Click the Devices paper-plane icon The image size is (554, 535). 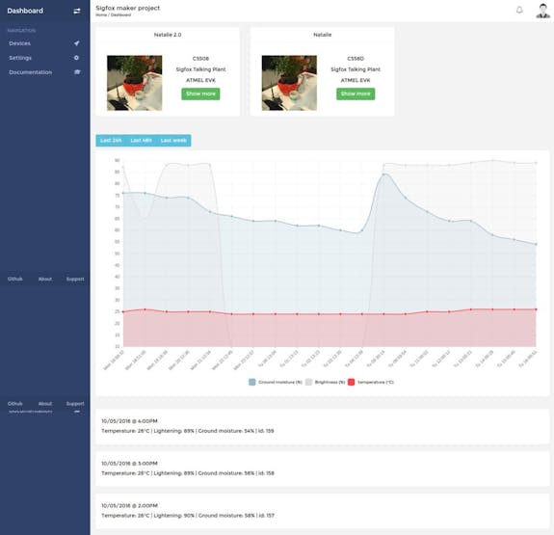click(77, 43)
